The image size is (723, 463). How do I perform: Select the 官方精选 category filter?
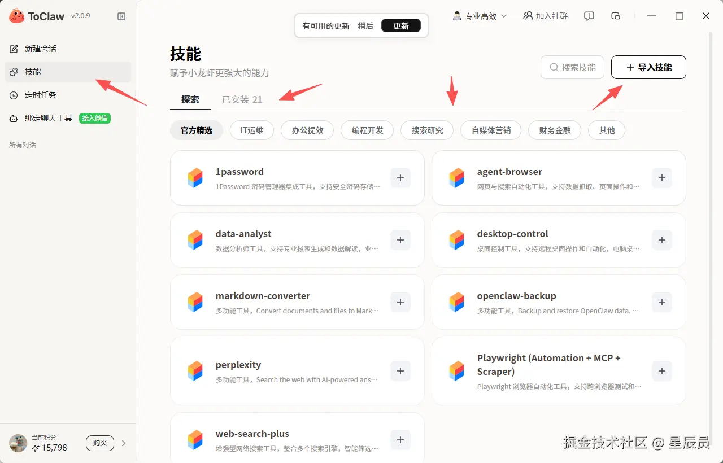(197, 130)
